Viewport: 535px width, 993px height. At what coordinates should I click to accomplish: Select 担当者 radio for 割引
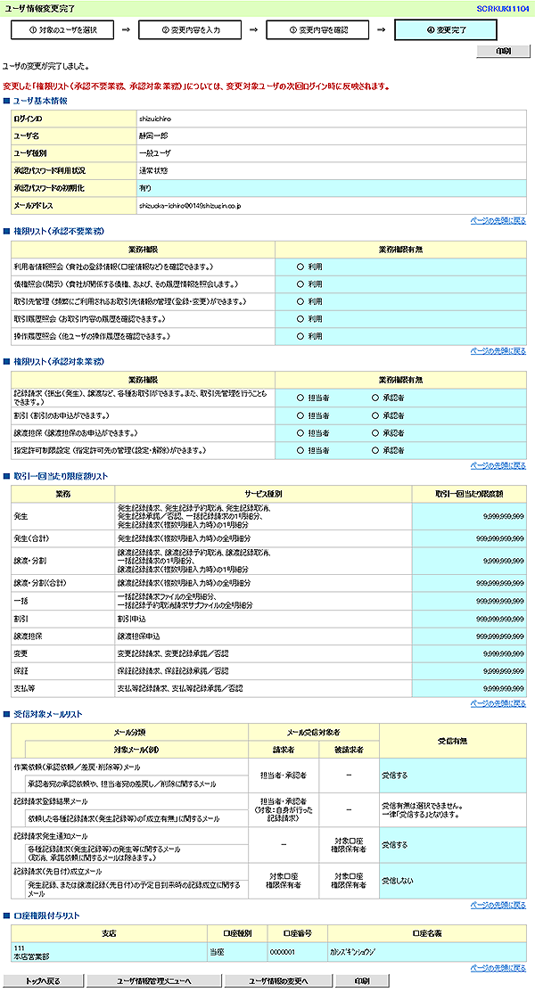(300, 416)
